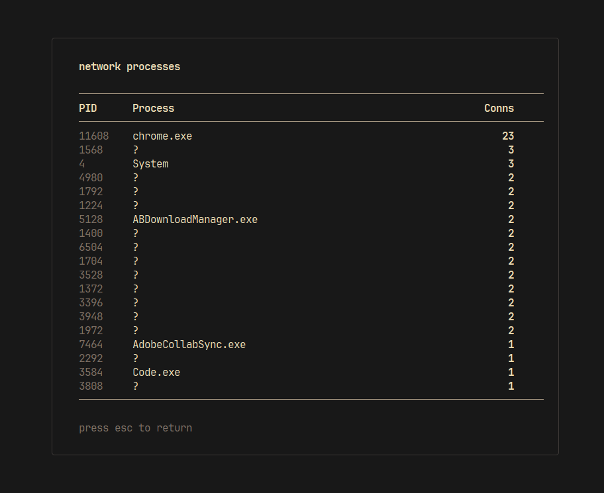The width and height of the screenshot is (604, 493).
Task: Select the unknown process with PID 1792
Action: click(311, 192)
